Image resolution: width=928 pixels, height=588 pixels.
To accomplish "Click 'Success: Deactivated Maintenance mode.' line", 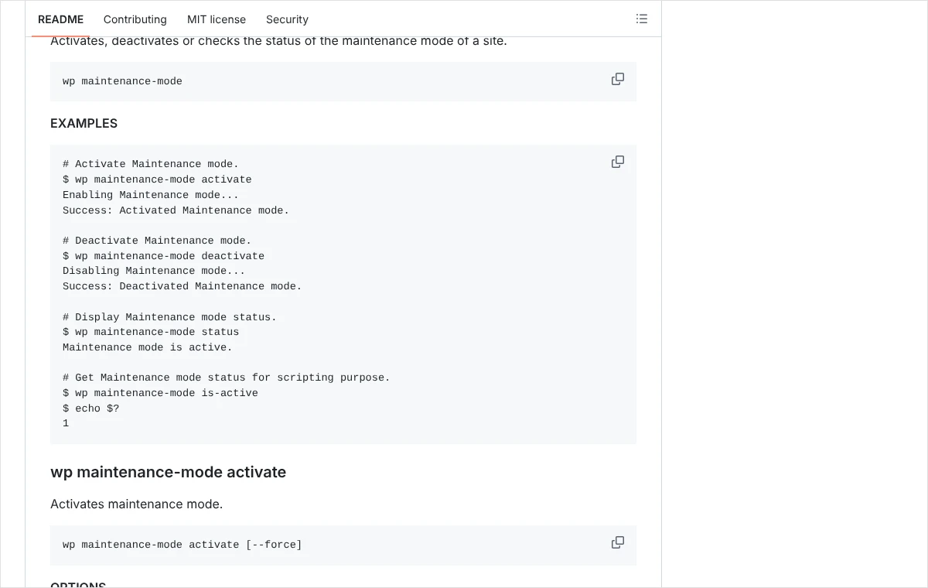I will [x=183, y=286].
